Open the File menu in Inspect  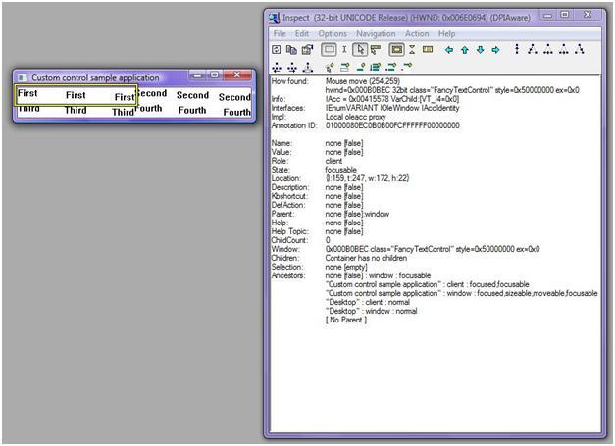(280, 33)
